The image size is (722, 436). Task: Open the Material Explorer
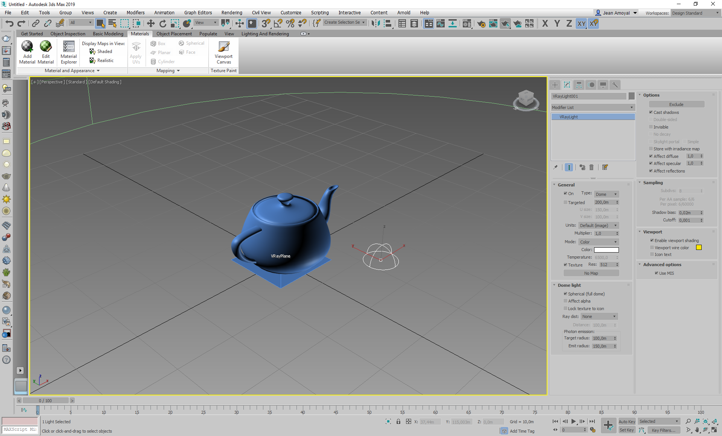pos(68,53)
